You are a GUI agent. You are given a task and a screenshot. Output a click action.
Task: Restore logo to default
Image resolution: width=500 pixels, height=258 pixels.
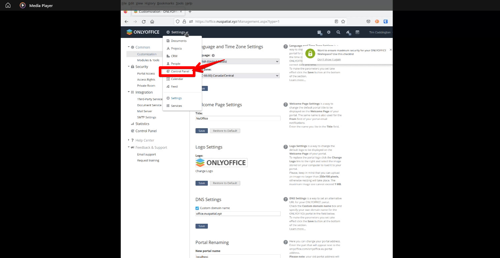pos(225,183)
